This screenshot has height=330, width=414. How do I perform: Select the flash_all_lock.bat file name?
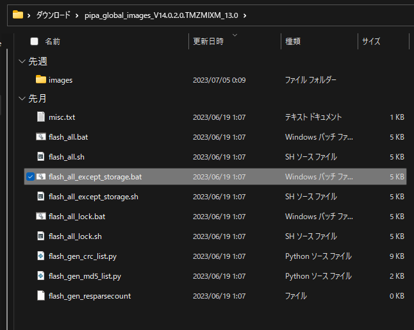pos(77,217)
